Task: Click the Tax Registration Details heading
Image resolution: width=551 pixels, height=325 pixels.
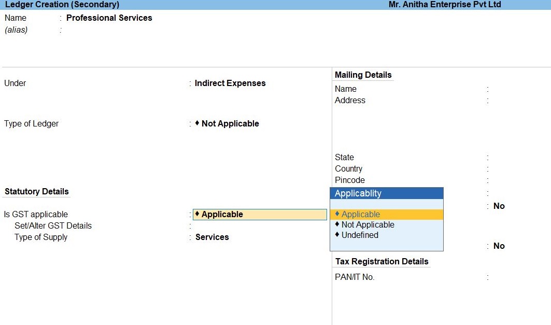Action: click(x=382, y=262)
